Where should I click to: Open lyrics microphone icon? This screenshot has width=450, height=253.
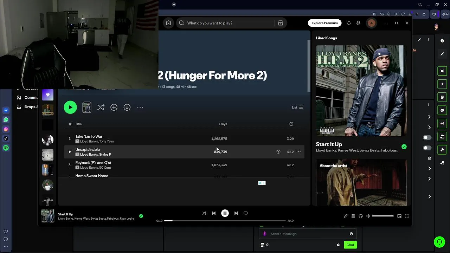(346, 216)
